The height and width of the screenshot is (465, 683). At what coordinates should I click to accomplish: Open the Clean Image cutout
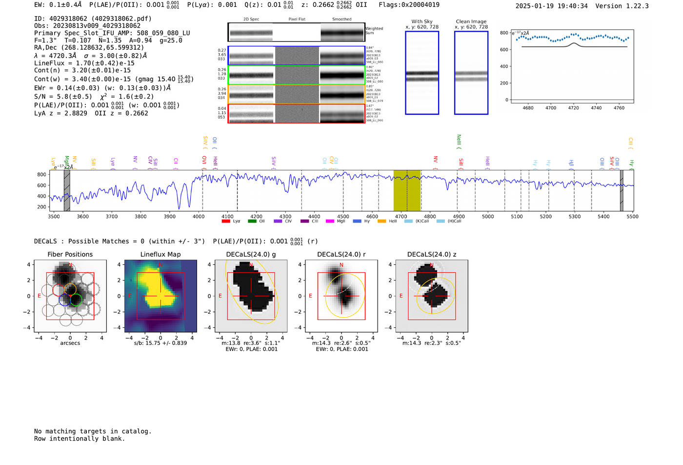(471, 73)
